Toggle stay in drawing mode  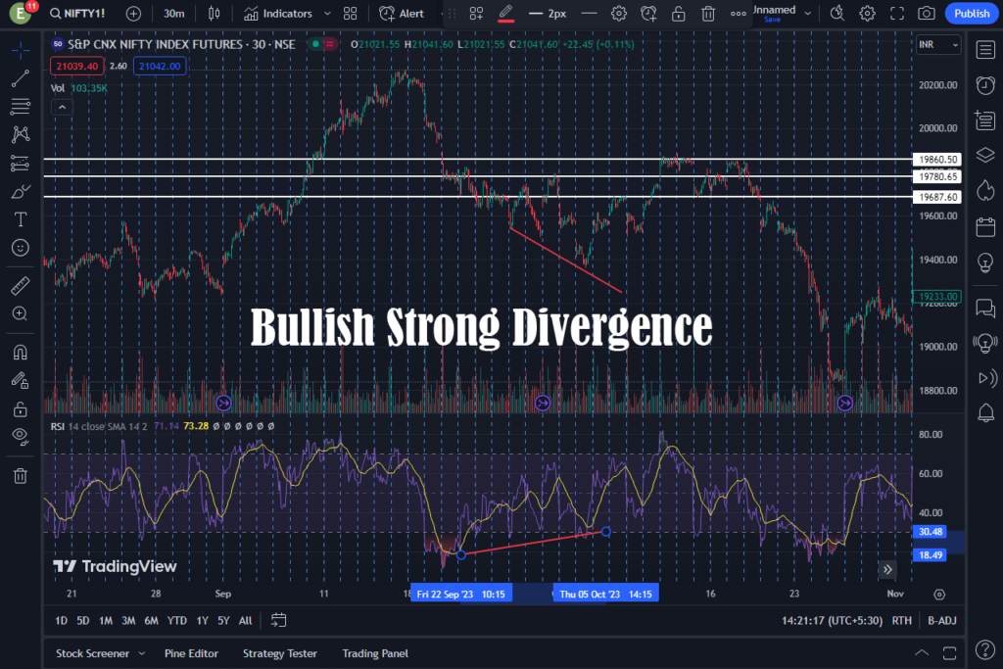(21, 381)
